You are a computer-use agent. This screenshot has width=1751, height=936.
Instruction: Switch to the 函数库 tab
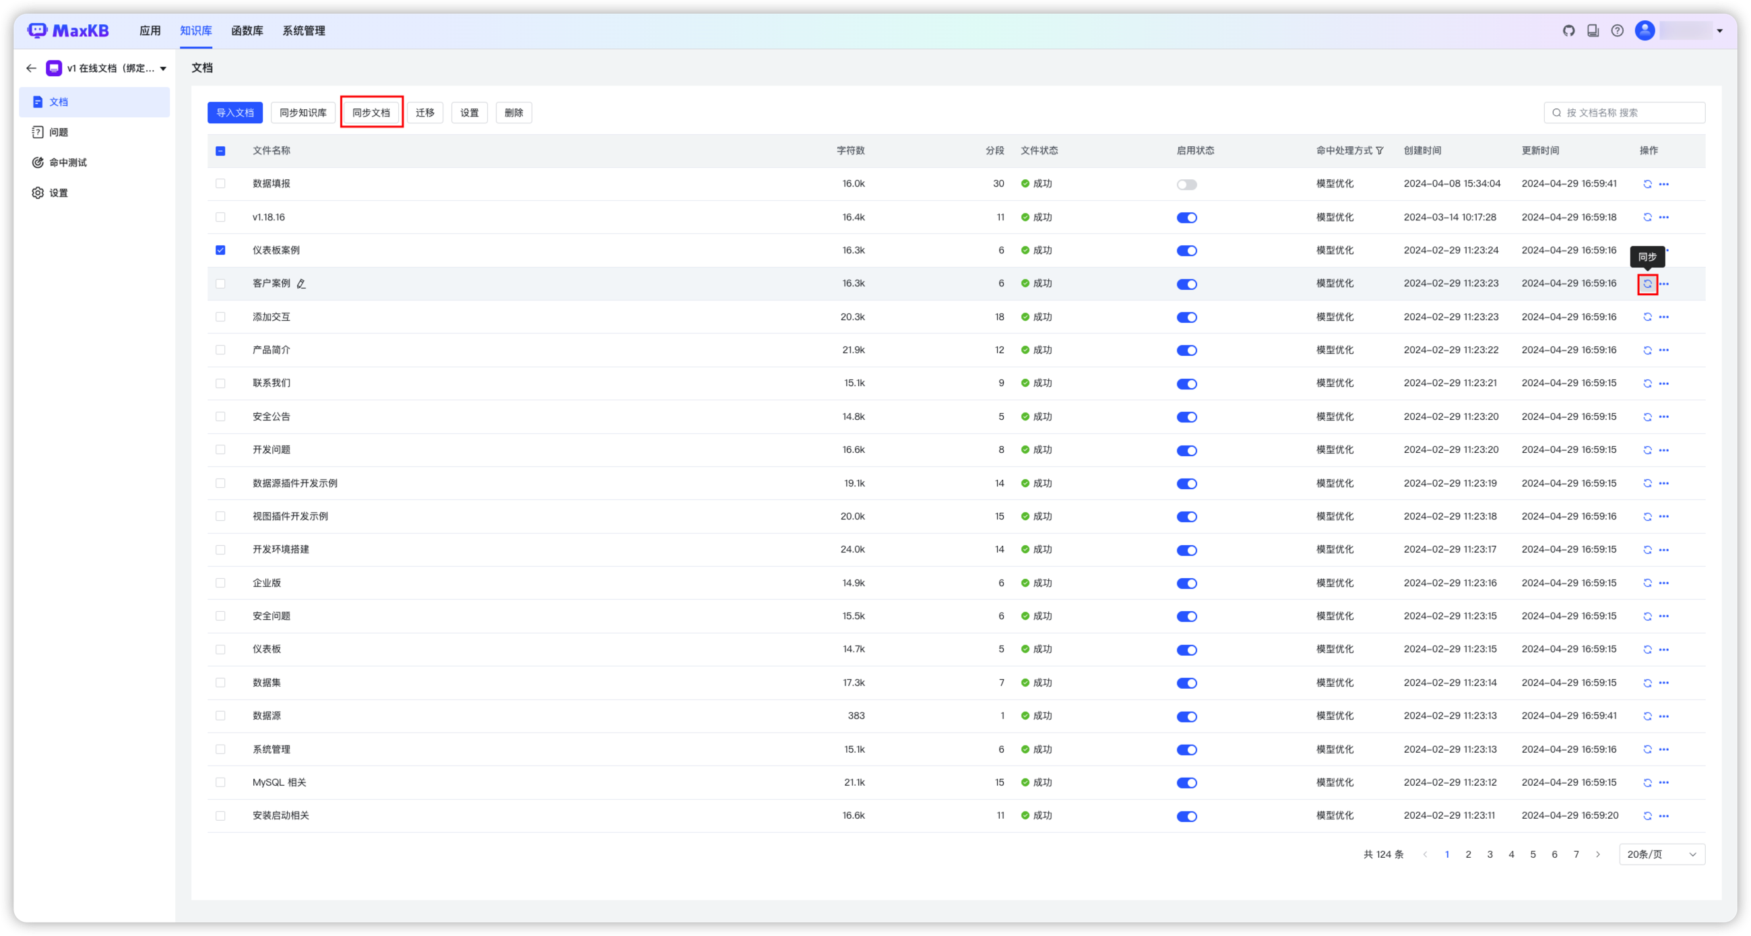(247, 30)
